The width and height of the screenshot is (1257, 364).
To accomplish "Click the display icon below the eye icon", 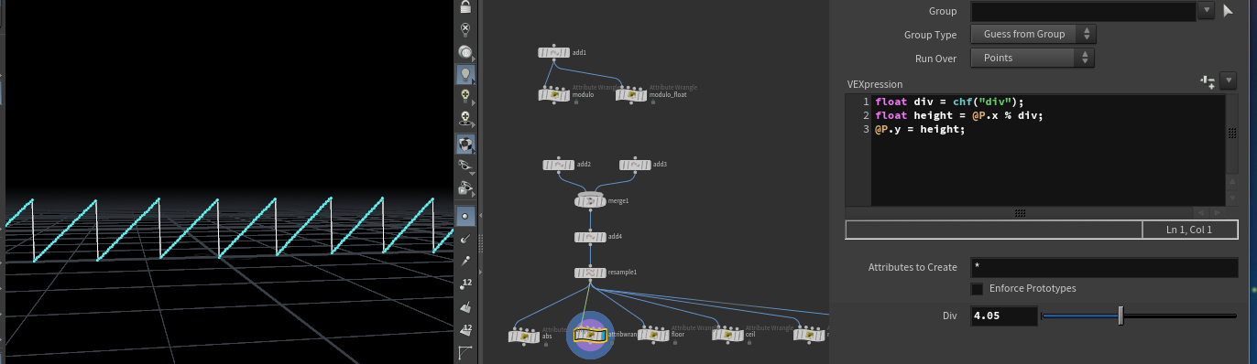I will [x=465, y=189].
